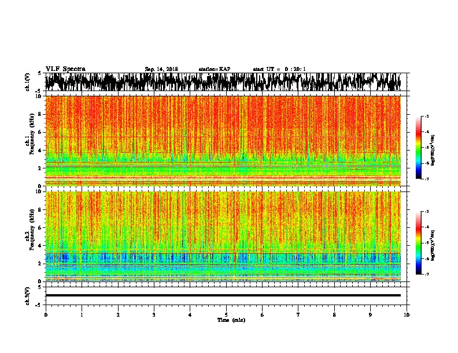Click inside the ch.1 spectrogram panel
The image size is (458, 353).
pyautogui.click(x=223, y=141)
